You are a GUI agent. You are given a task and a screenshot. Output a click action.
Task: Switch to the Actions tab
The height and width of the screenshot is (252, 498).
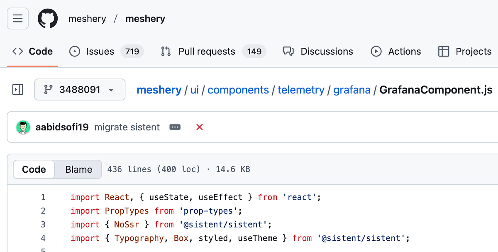tap(396, 51)
